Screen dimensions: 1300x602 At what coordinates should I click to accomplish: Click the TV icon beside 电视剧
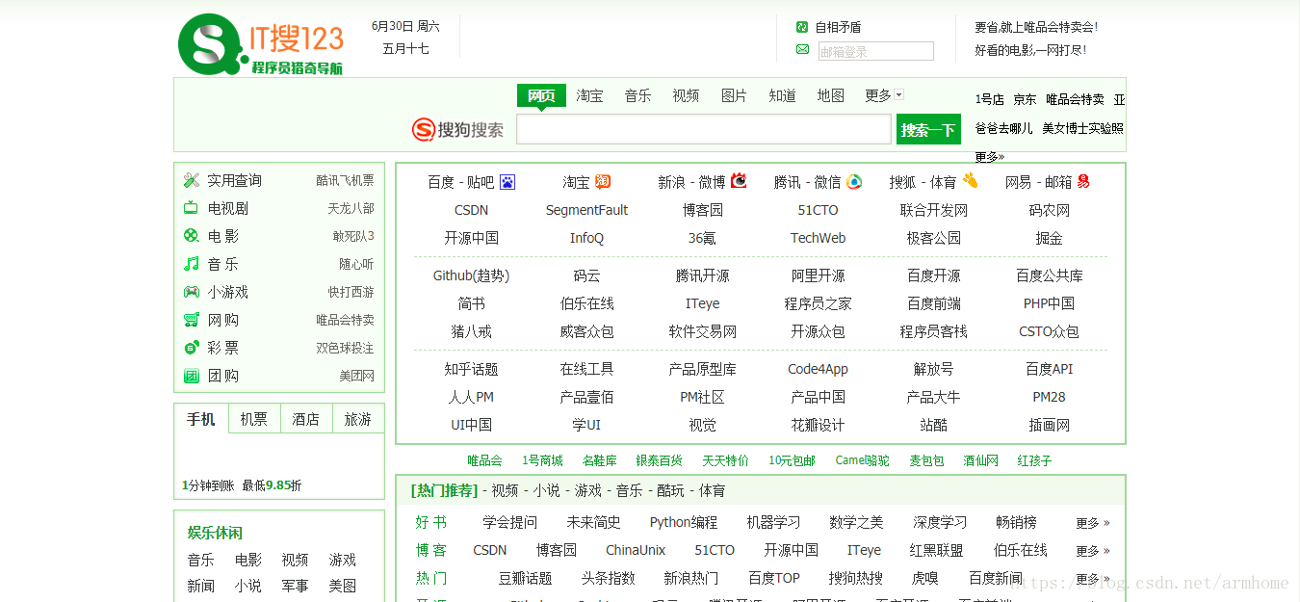tap(192, 208)
